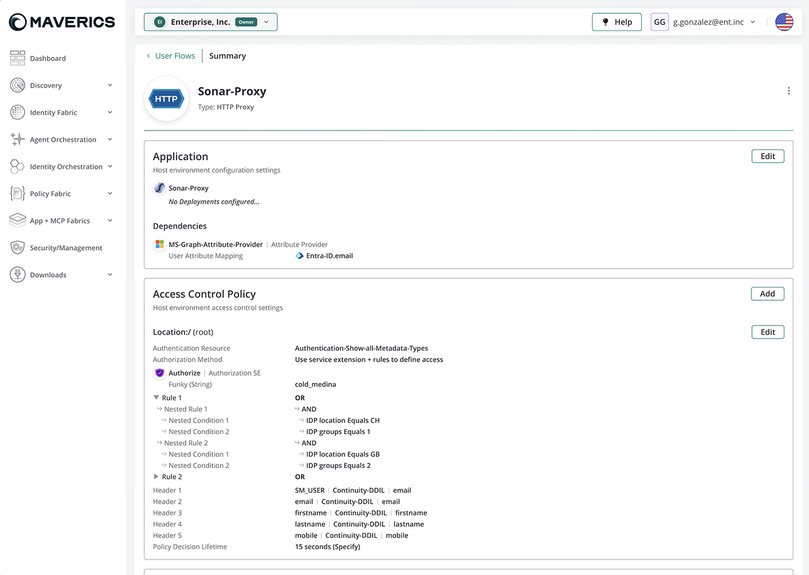Open the three-dot menu for Sonar-Proxy
Viewport: 809px width, 575px height.
point(788,91)
